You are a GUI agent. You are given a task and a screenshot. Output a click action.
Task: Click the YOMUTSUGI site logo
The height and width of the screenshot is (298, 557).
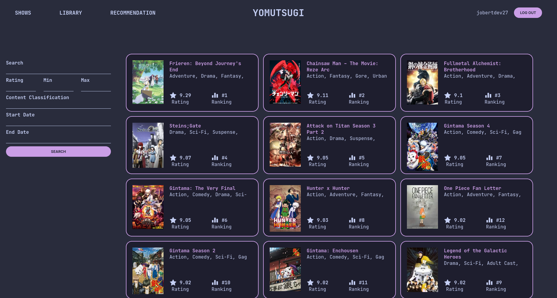[x=278, y=13]
